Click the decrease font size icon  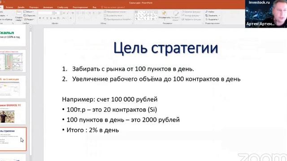68,13
